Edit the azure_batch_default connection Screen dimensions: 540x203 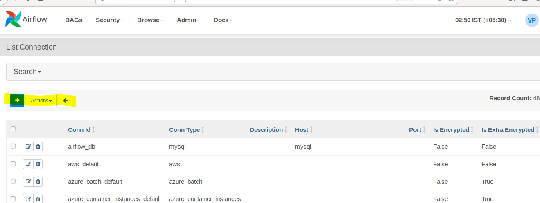(x=28, y=182)
